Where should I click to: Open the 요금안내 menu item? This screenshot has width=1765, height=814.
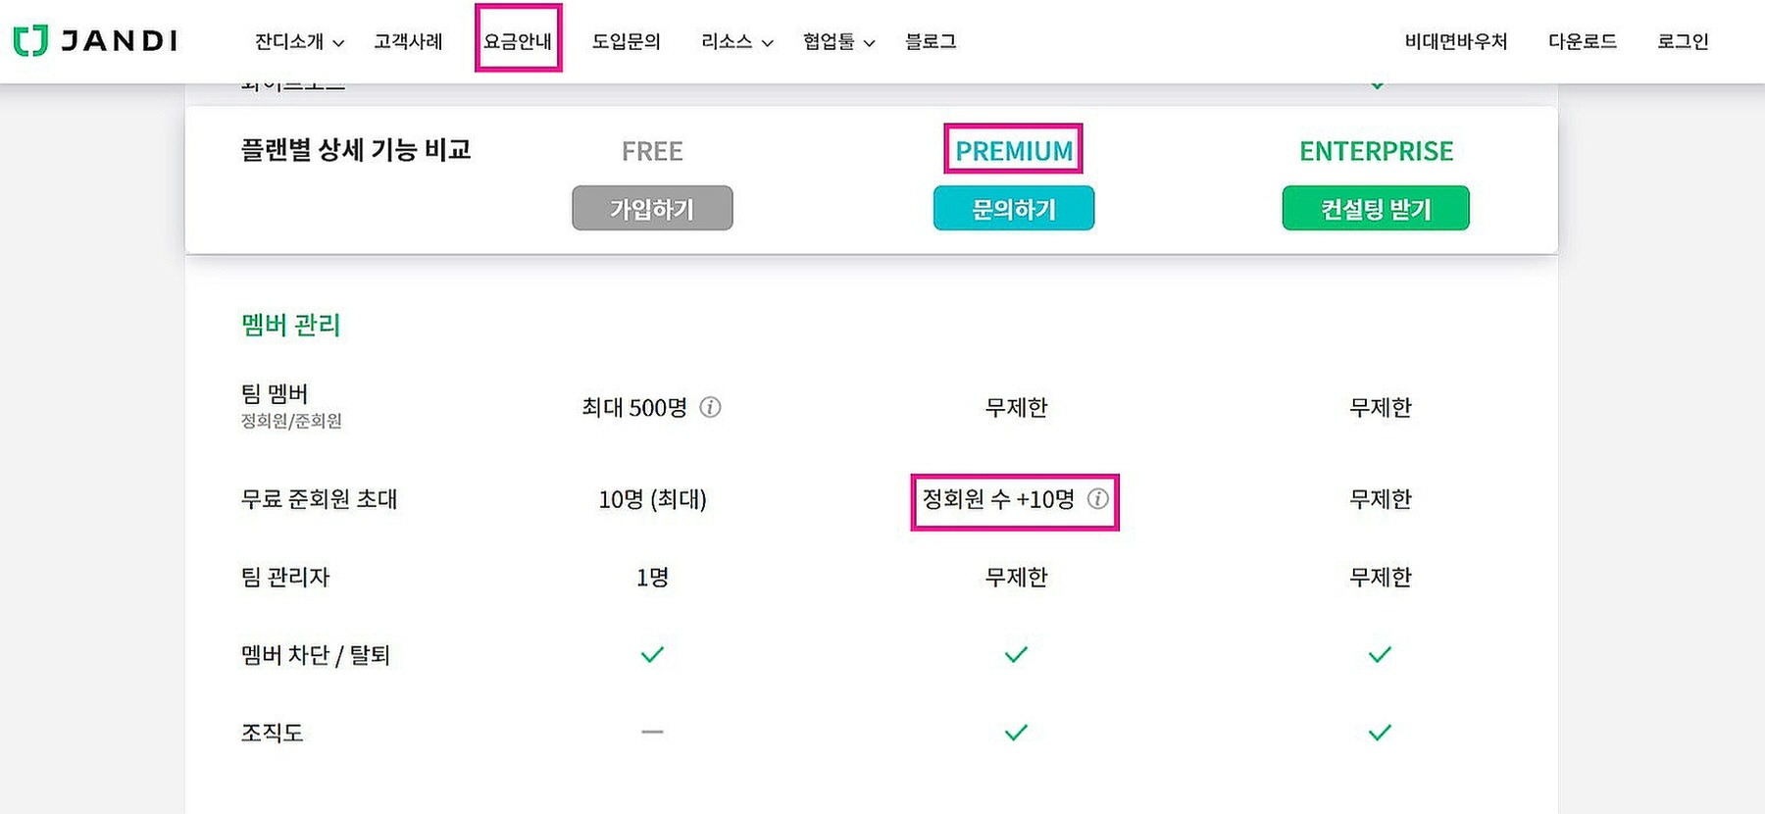click(518, 41)
